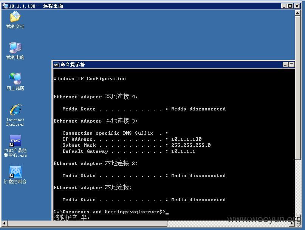This screenshot has height=230, width=305.
Task: Click the vertical scrollbar up arrow
Action: [x=297, y=13]
